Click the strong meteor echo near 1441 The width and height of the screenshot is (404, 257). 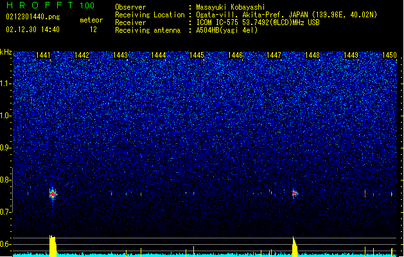coord(53,194)
